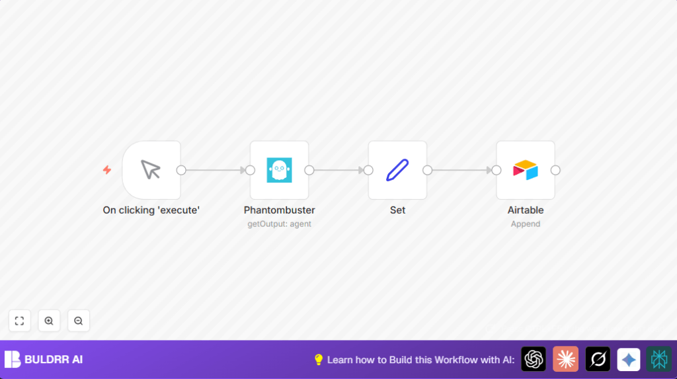The width and height of the screenshot is (677, 379).
Task: Click the red lightning bolt trigger indicator
Action: [x=107, y=170]
